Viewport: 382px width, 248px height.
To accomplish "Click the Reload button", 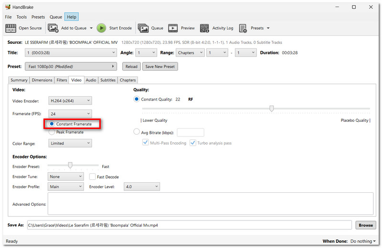I will tap(131, 66).
